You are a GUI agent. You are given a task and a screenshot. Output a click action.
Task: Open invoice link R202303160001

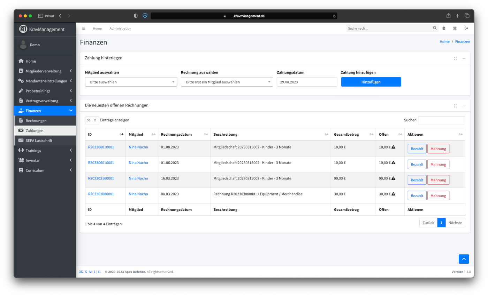[101, 178]
